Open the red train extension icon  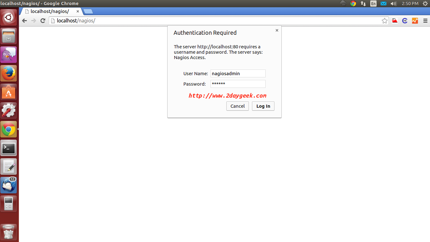(x=395, y=21)
